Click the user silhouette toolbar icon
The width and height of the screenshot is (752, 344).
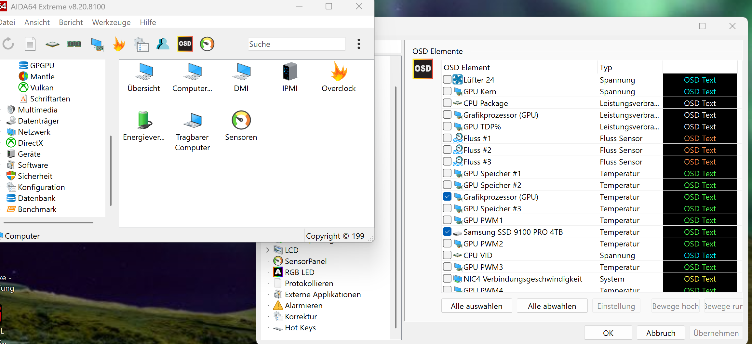tap(163, 44)
